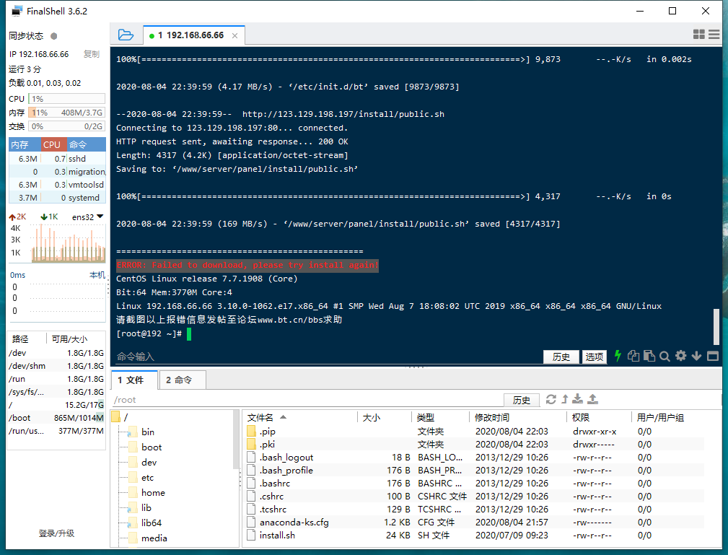This screenshot has width=728, height=555.
Task: Click the 交换 swap usage bar
Action: point(66,126)
